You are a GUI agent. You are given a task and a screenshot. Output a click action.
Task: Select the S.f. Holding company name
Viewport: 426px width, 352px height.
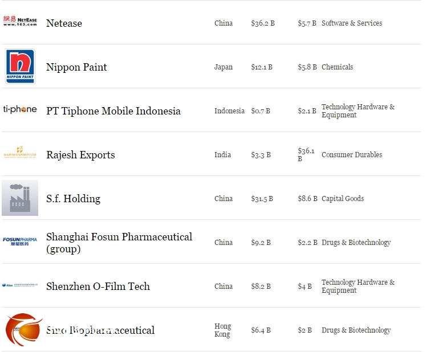pos(73,199)
